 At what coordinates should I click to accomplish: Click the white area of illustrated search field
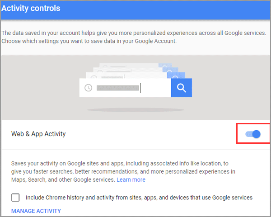point(155,88)
